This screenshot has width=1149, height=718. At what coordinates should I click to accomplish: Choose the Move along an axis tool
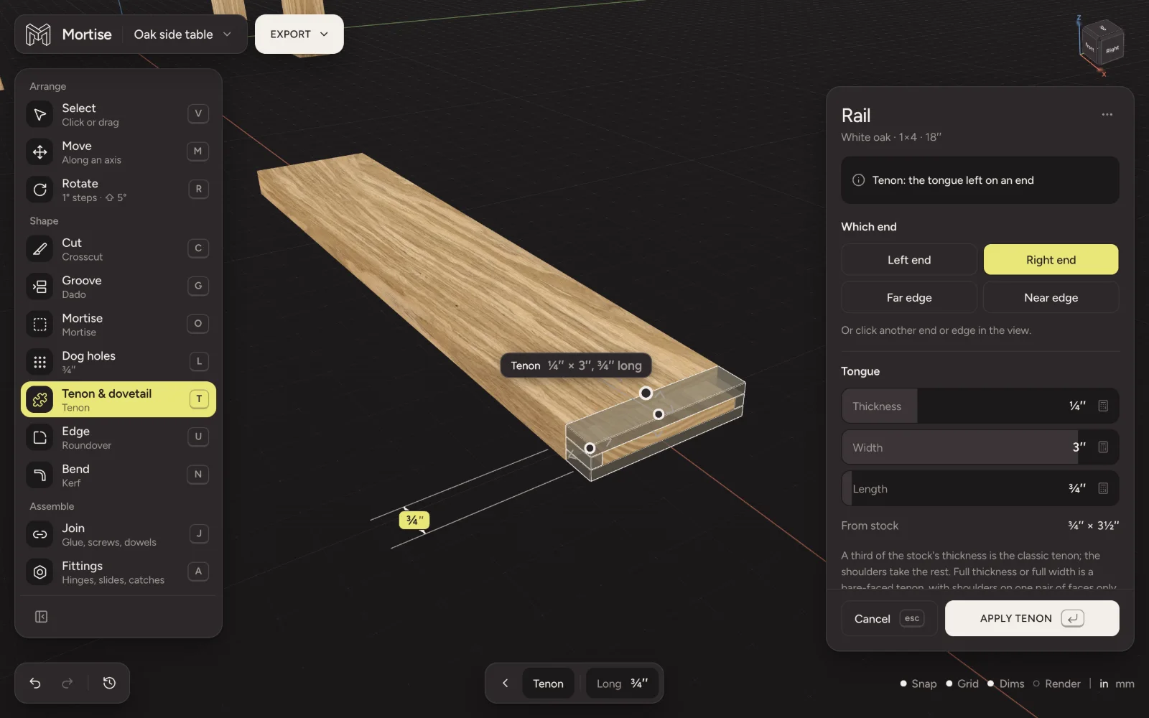118,152
